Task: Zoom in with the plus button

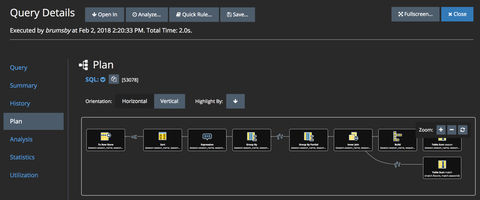Action: (441, 130)
